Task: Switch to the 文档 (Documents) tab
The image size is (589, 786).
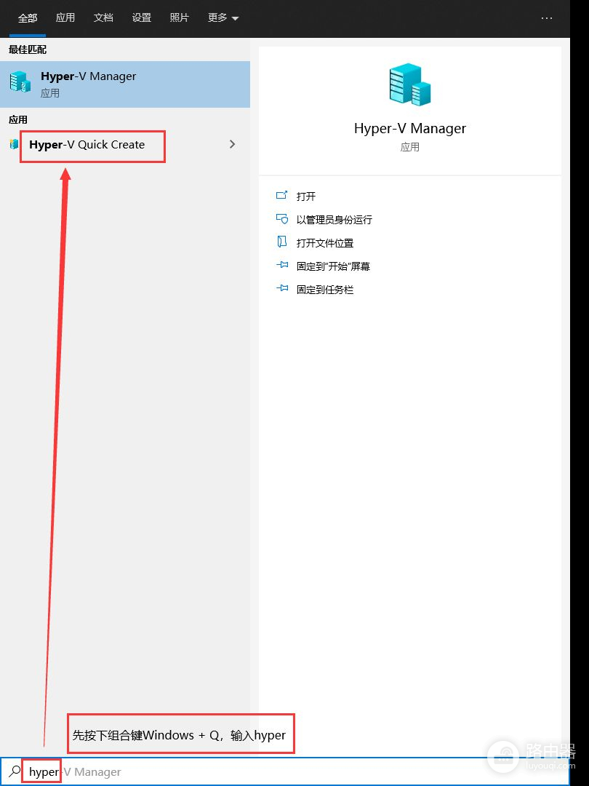Action: point(103,18)
